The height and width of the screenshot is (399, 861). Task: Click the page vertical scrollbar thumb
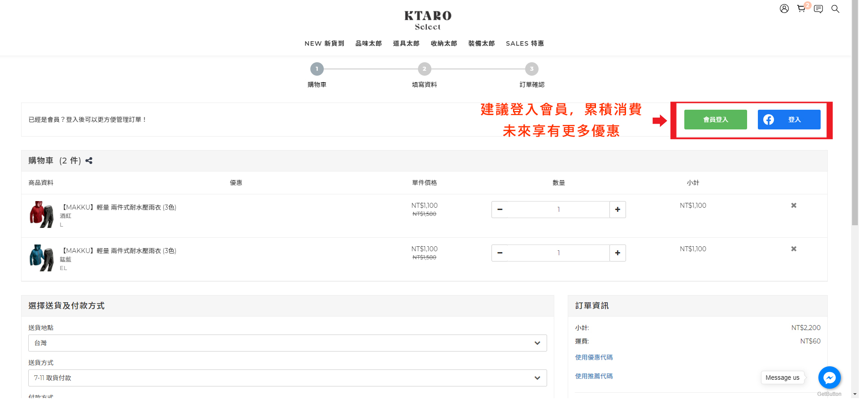(x=855, y=113)
